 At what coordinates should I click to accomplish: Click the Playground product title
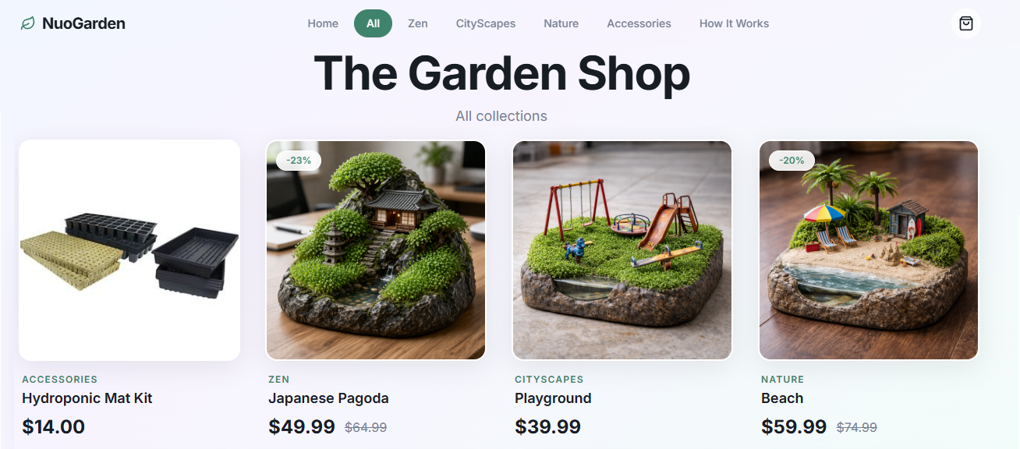(x=553, y=398)
